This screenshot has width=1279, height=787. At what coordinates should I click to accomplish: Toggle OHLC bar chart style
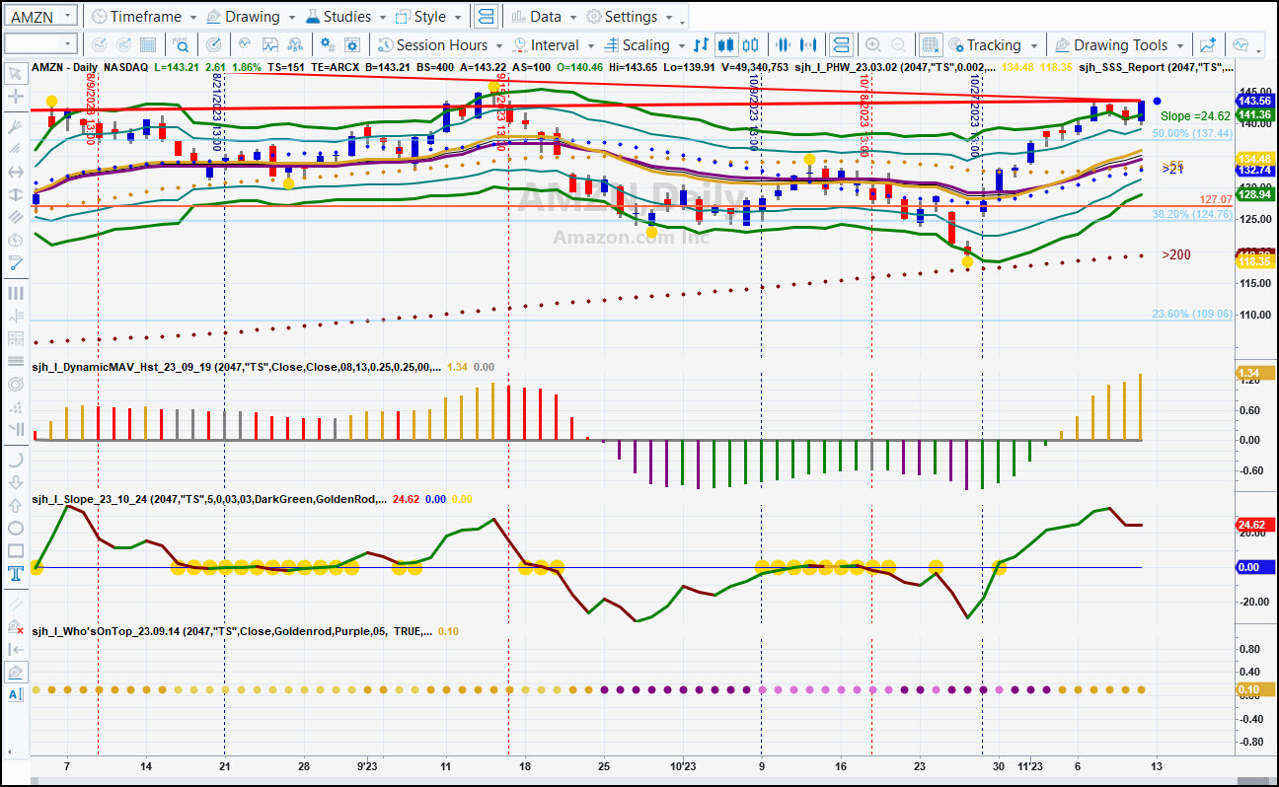[702, 44]
